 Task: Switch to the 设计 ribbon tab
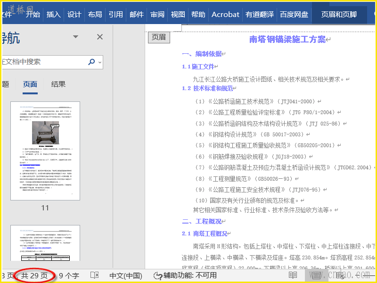[x=74, y=15]
